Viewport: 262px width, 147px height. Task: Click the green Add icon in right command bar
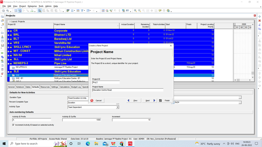[259, 17]
